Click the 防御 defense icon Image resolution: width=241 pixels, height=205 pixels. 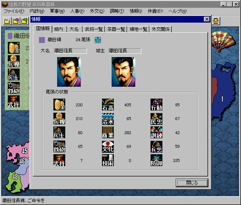tap(156, 160)
